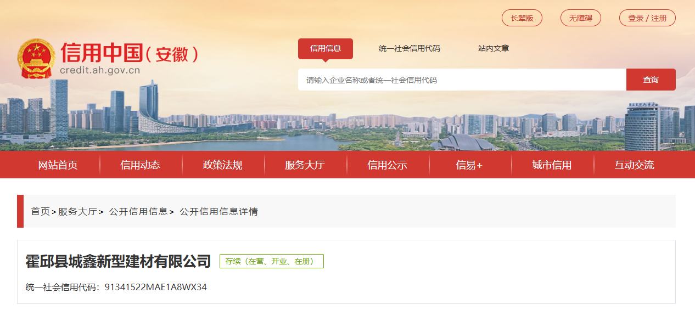Focus the enterprise name search input field

462,80
